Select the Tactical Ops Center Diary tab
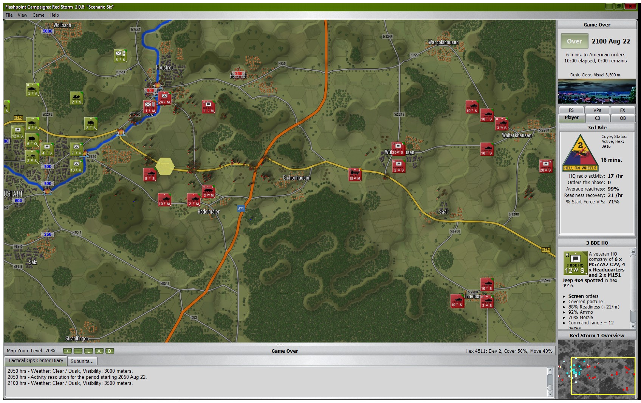 click(x=36, y=361)
